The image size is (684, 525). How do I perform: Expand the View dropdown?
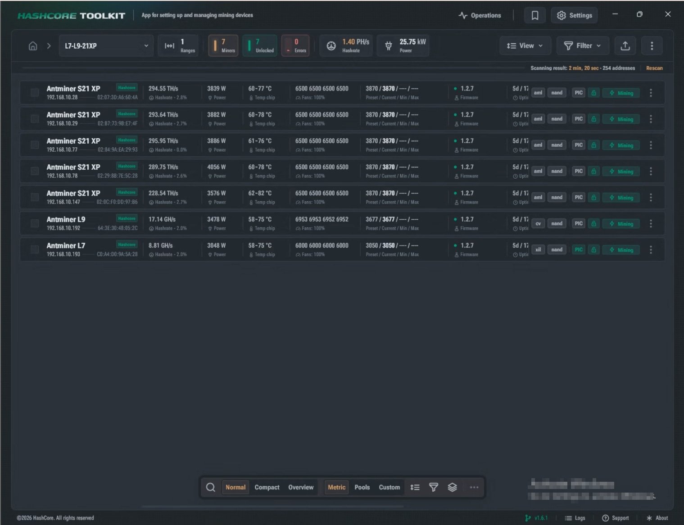pos(525,46)
